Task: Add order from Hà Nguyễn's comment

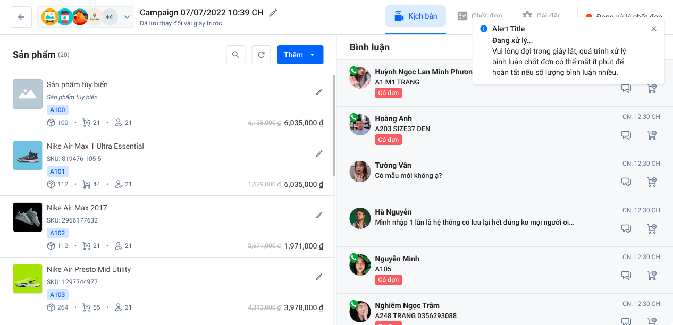Action: coord(652,229)
